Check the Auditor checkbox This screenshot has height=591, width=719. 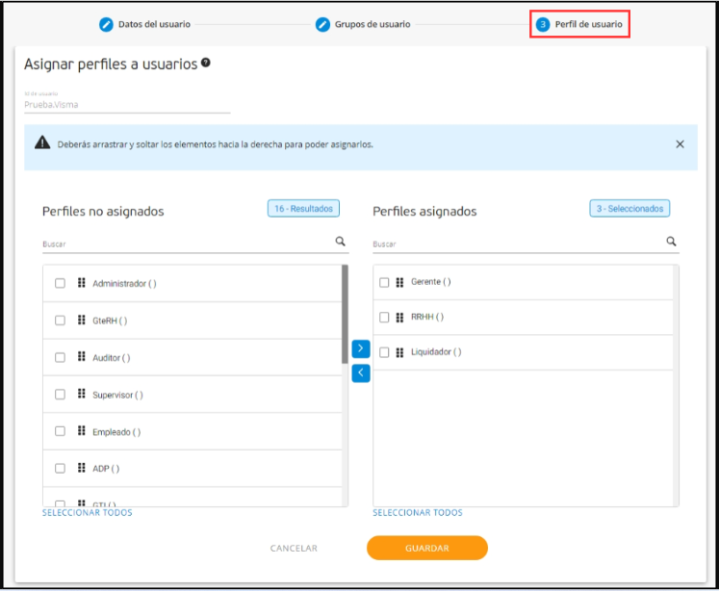pos(60,357)
